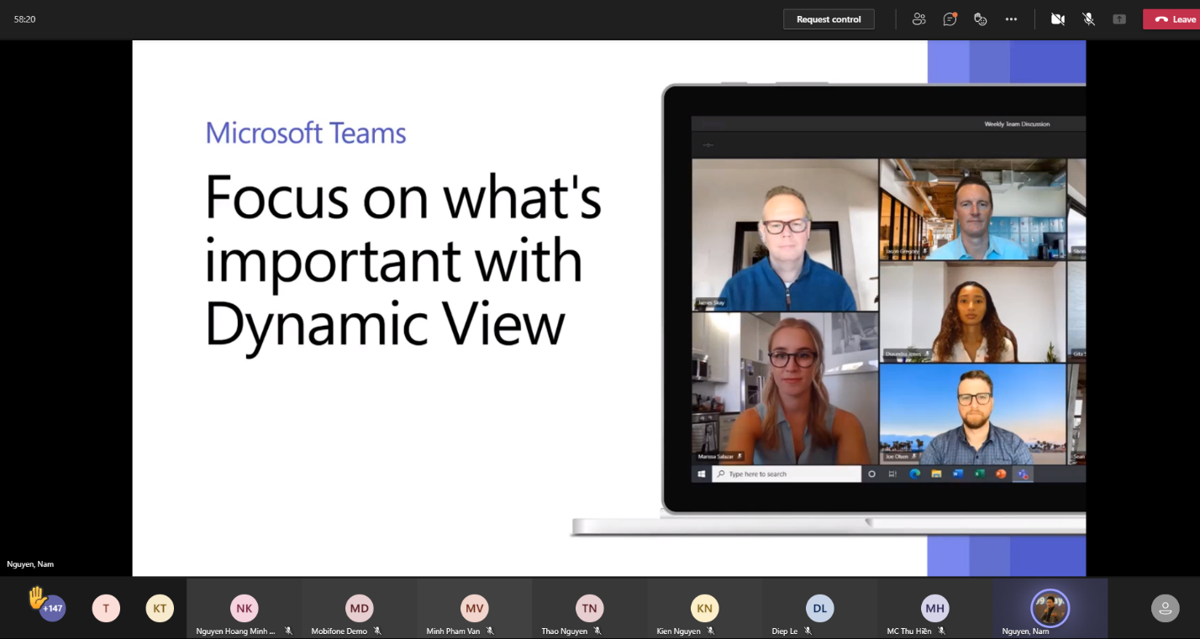
Task: Show the participants panel
Action: [918, 19]
